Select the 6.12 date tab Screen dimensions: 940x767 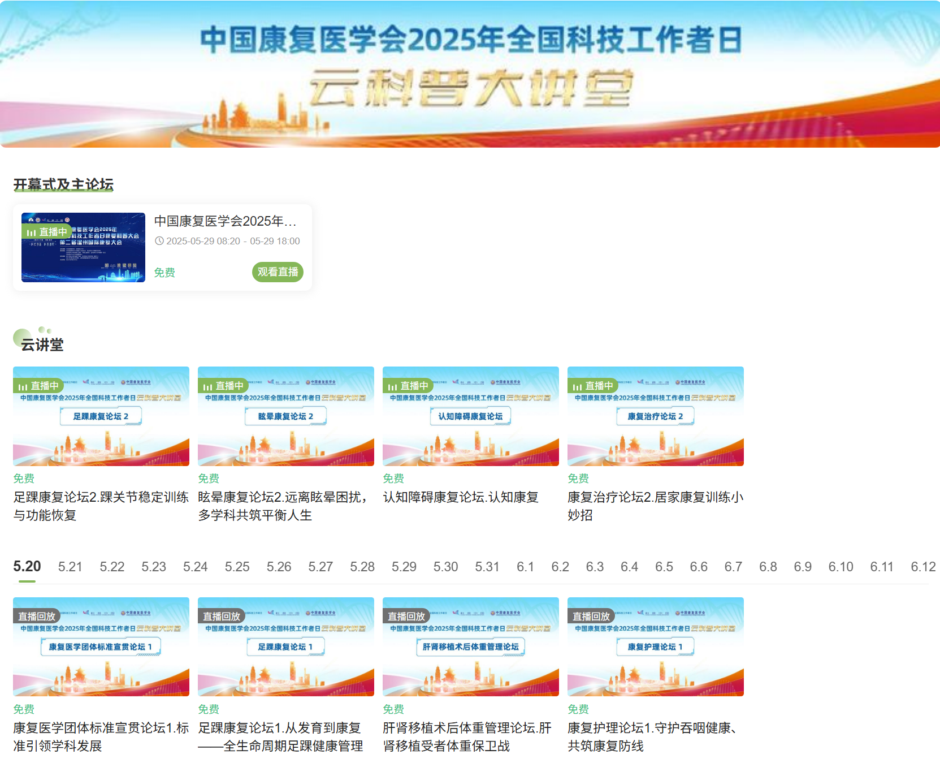coord(922,567)
